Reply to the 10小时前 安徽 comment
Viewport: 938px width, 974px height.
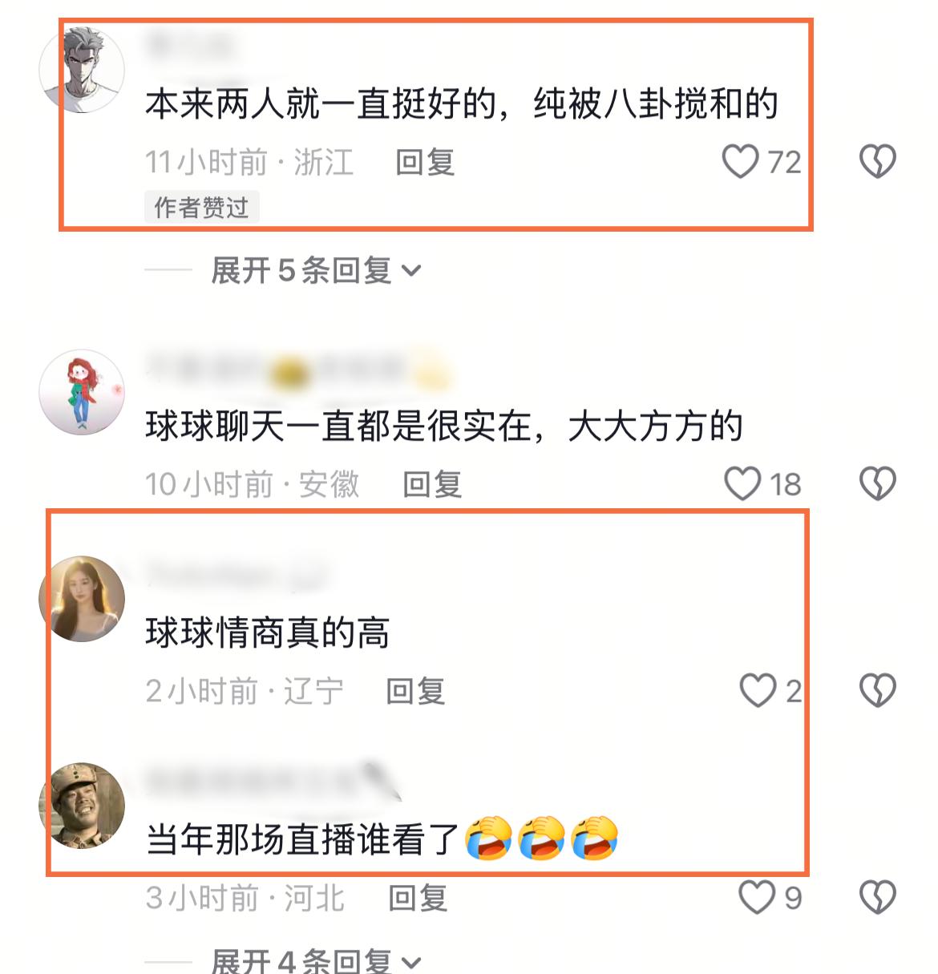[x=432, y=484]
